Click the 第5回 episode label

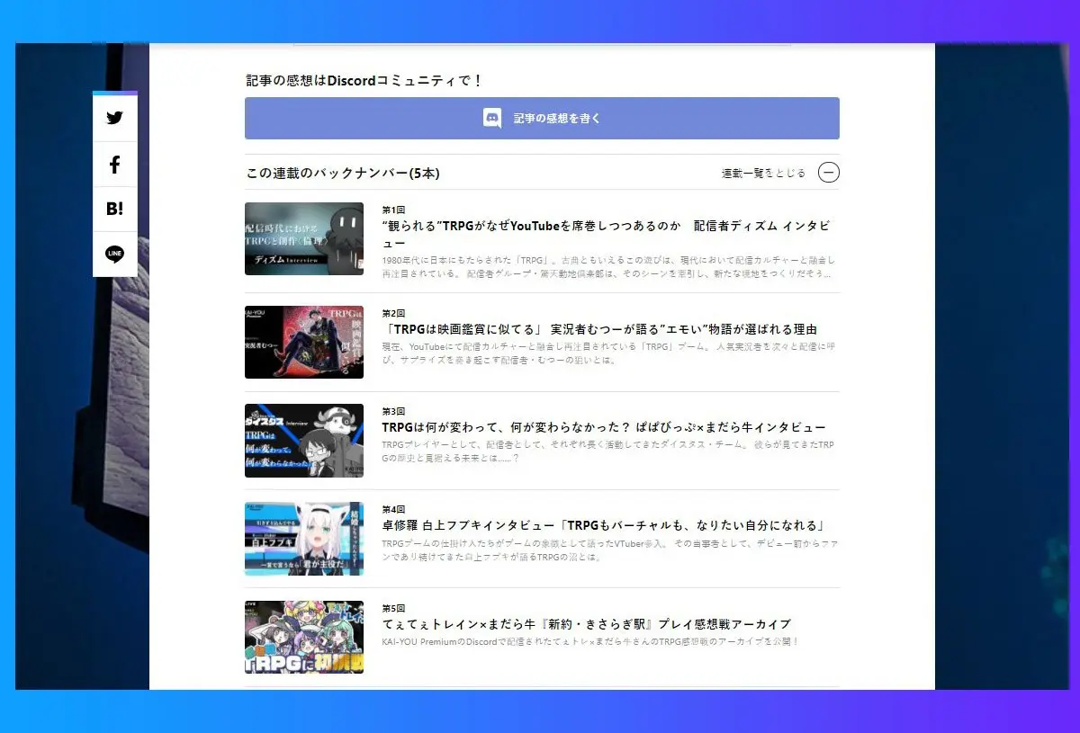[x=393, y=608]
